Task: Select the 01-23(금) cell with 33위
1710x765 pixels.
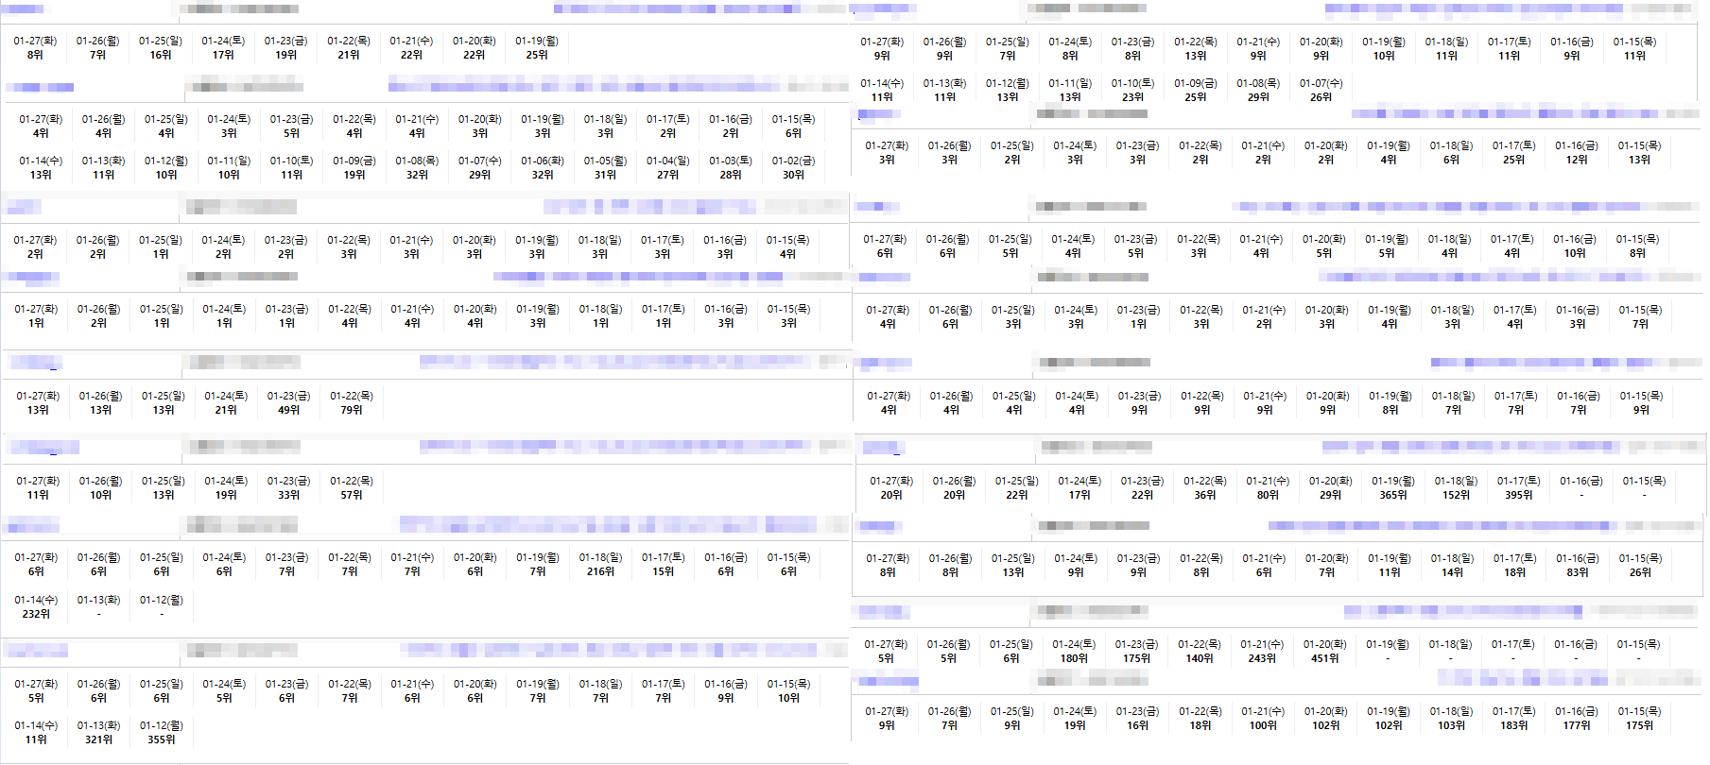Action: 288,487
